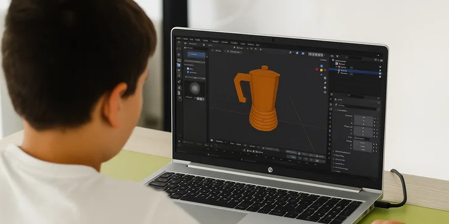Viewport: 449px width, 224px height.
Task: Click the yellow axis dot on gizmo
Action: [x=321, y=70]
